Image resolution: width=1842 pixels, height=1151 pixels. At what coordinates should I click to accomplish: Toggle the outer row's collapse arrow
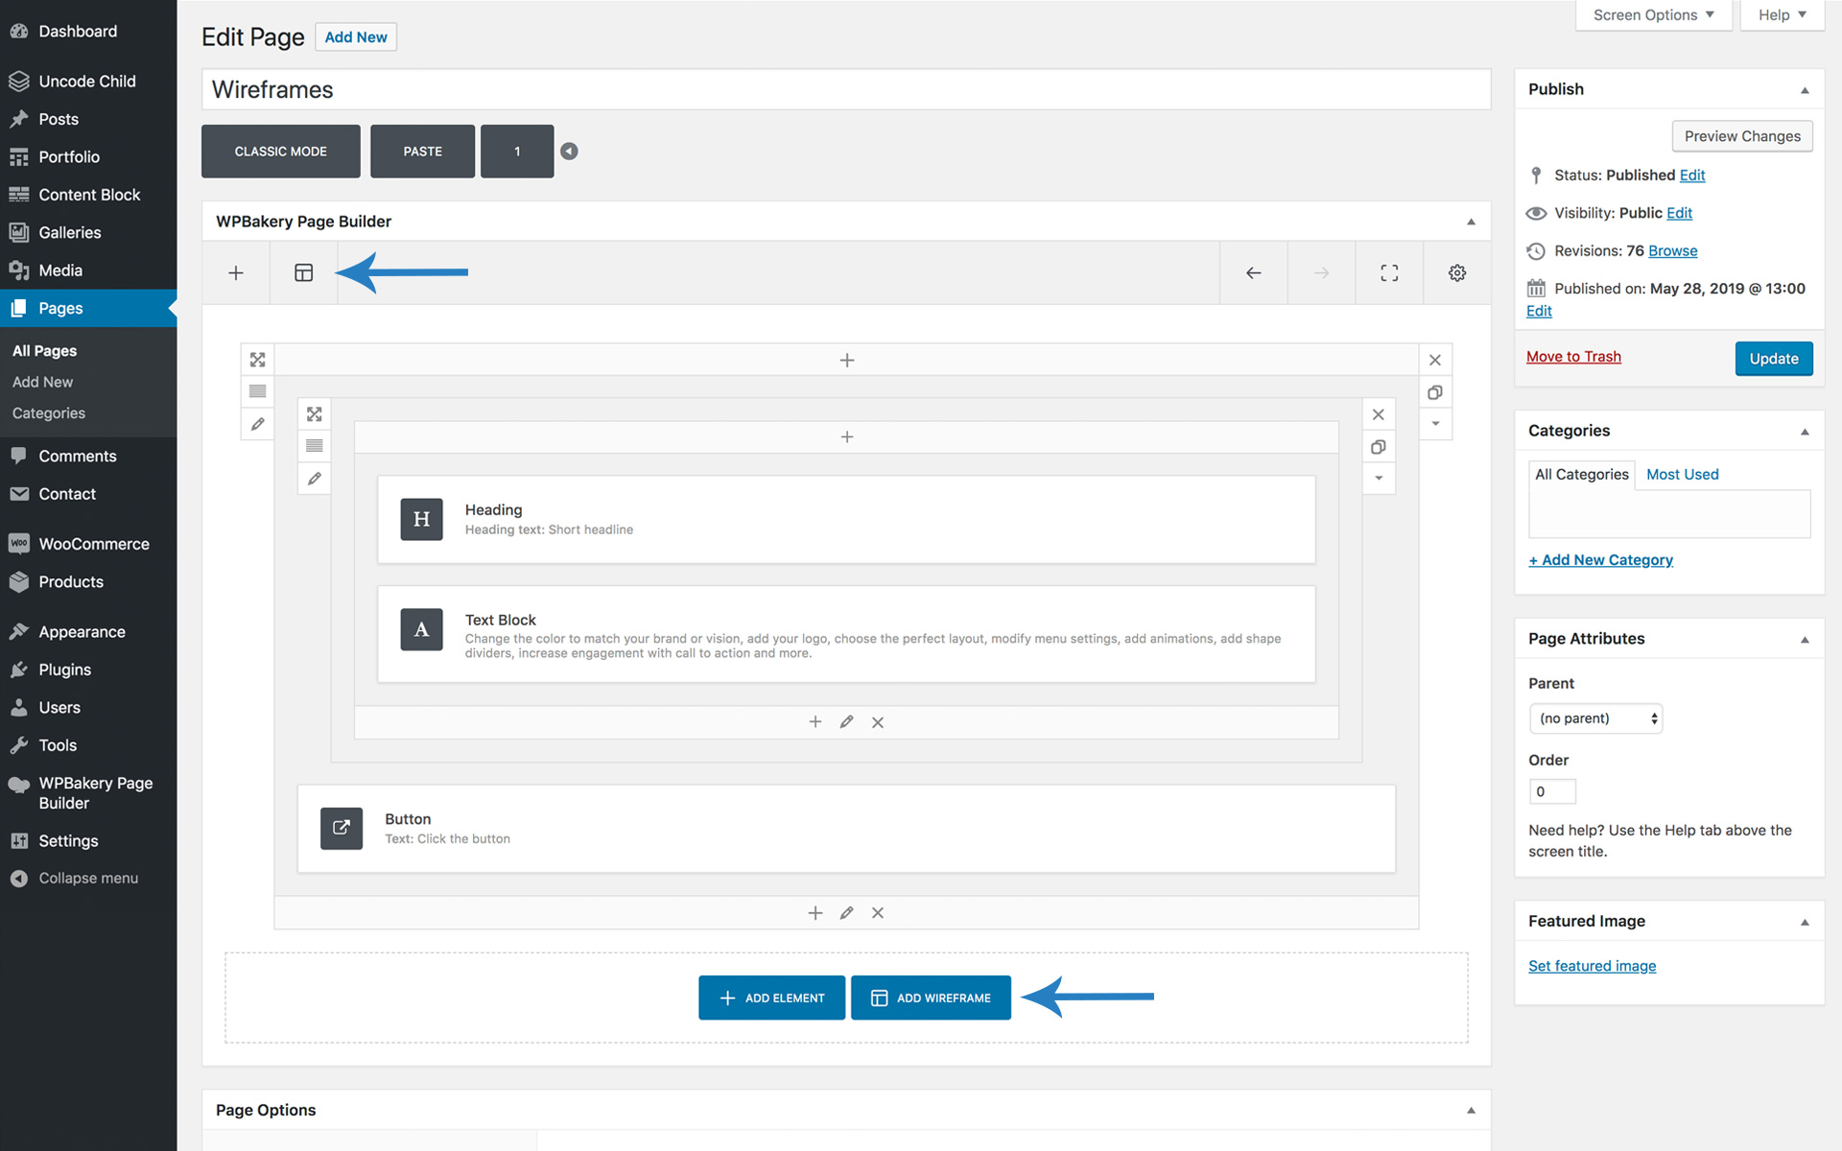pos(1434,424)
